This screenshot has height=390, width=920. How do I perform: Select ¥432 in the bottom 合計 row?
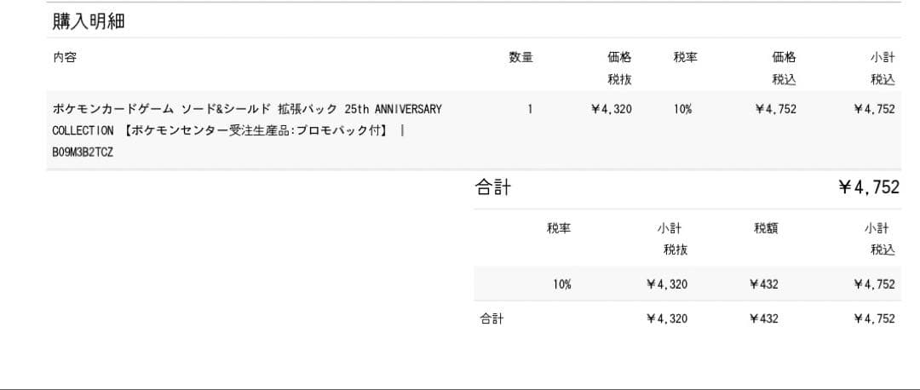click(x=763, y=318)
